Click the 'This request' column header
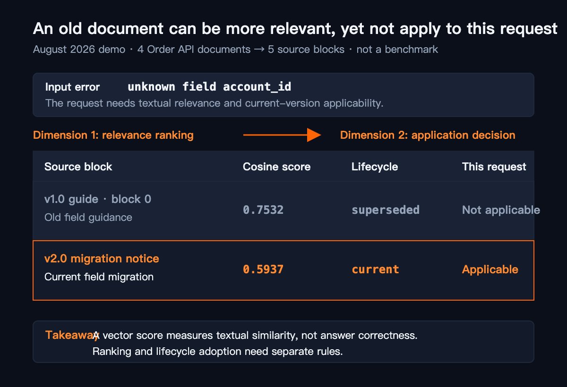This screenshot has width=567, height=387. click(494, 167)
